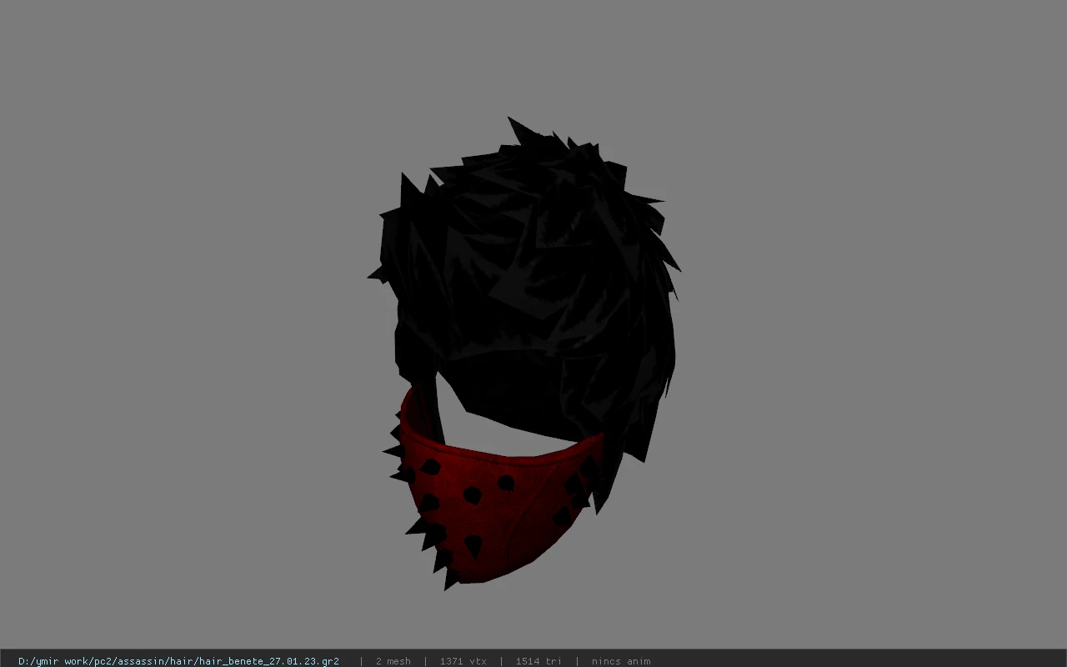Screen dimensions: 1067x667
Task: Click the black stud in the mask center
Action: tap(473, 495)
